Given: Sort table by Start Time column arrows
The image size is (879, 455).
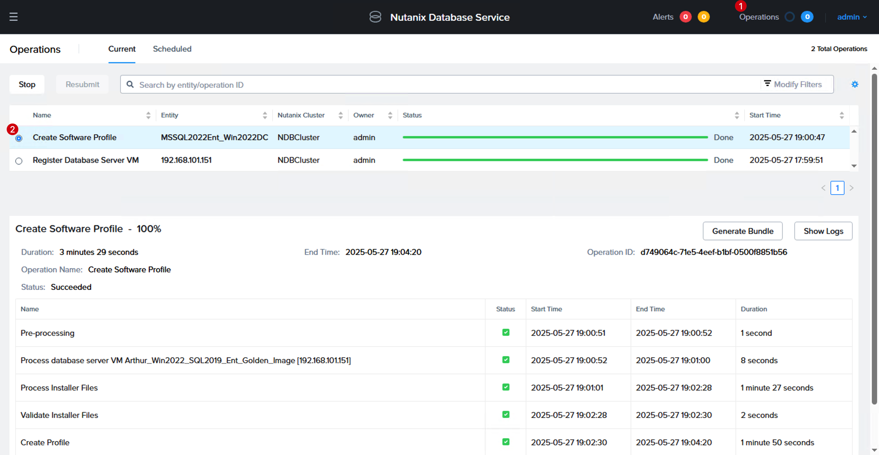Looking at the screenshot, I should [841, 115].
